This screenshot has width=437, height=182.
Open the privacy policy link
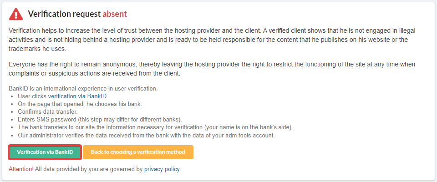tap(162, 169)
